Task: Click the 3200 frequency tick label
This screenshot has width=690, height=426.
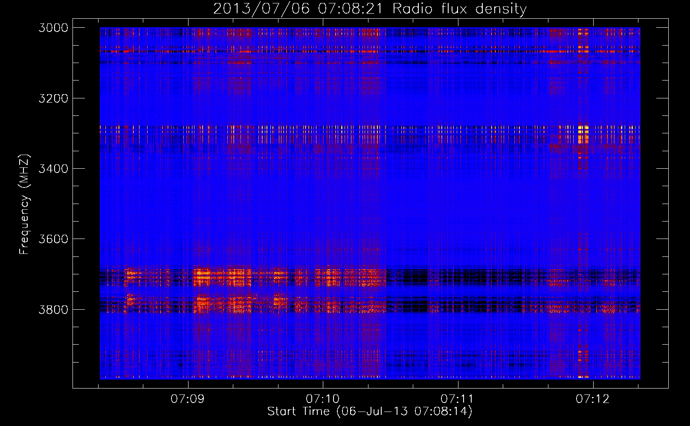Action: (x=53, y=98)
